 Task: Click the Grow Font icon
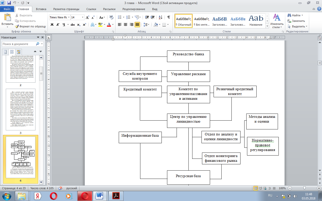87,17
